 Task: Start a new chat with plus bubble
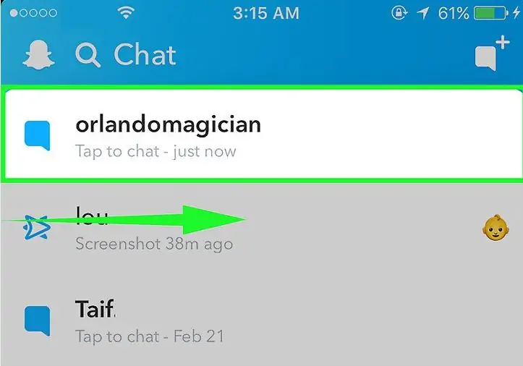click(x=493, y=54)
